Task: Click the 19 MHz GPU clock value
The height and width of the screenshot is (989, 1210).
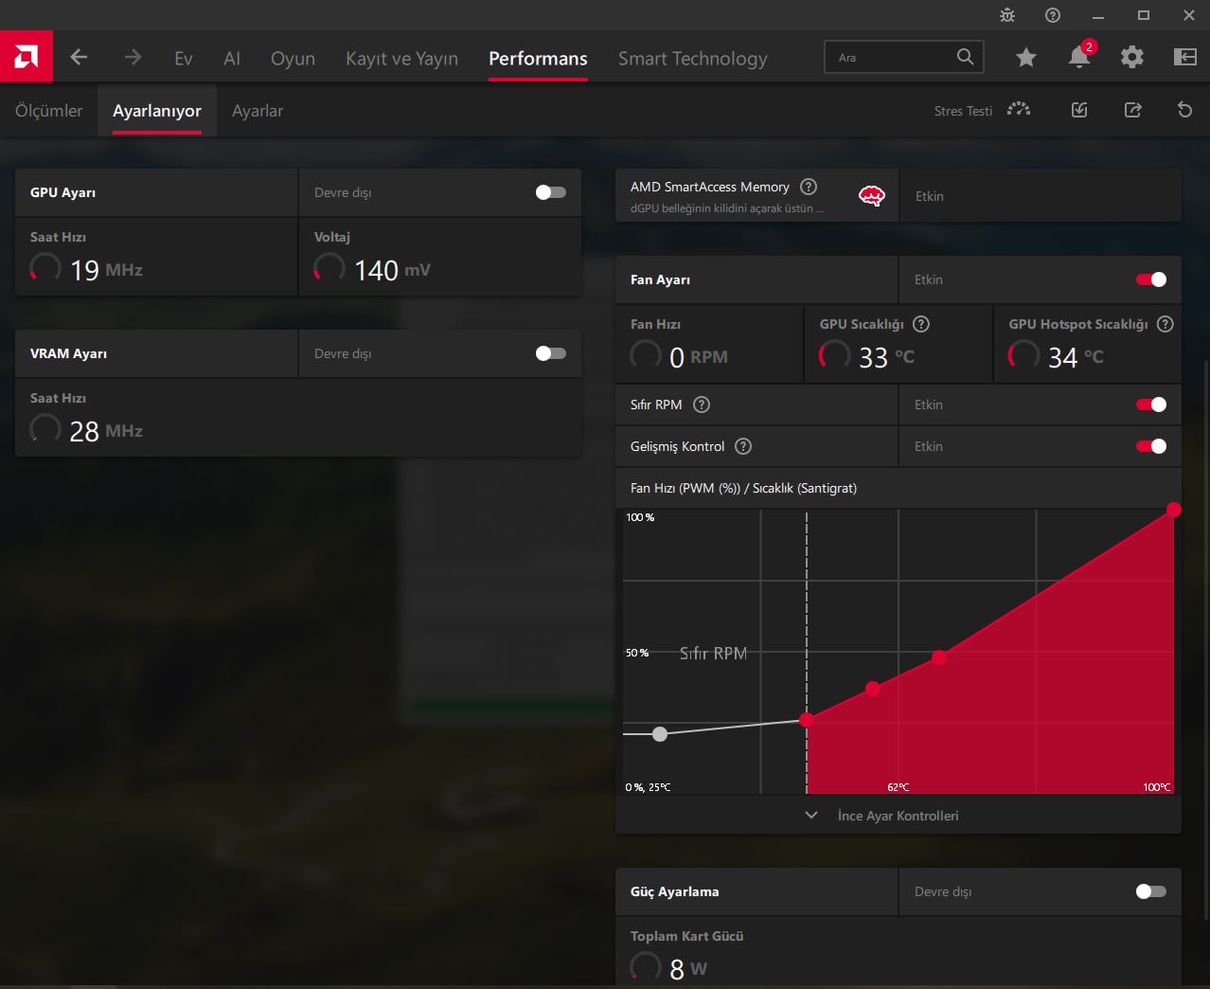Action: [106, 270]
